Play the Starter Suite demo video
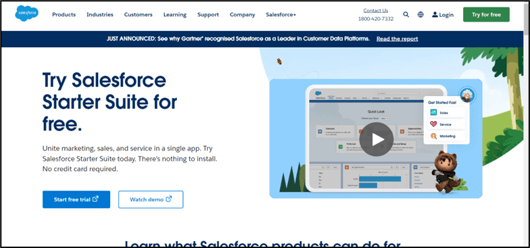 (x=376, y=139)
